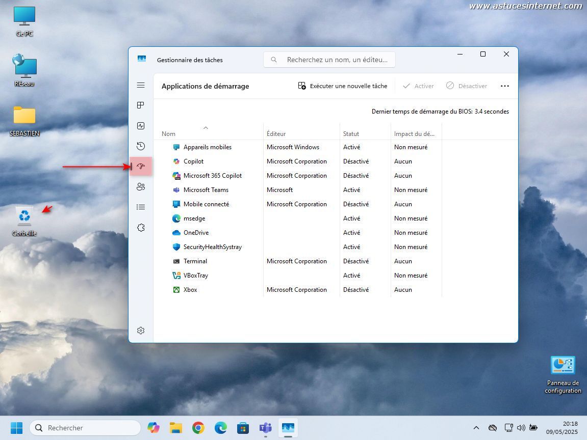The width and height of the screenshot is (587, 440).
Task: Click the taskbar Rechercher search box
Action: click(85, 428)
